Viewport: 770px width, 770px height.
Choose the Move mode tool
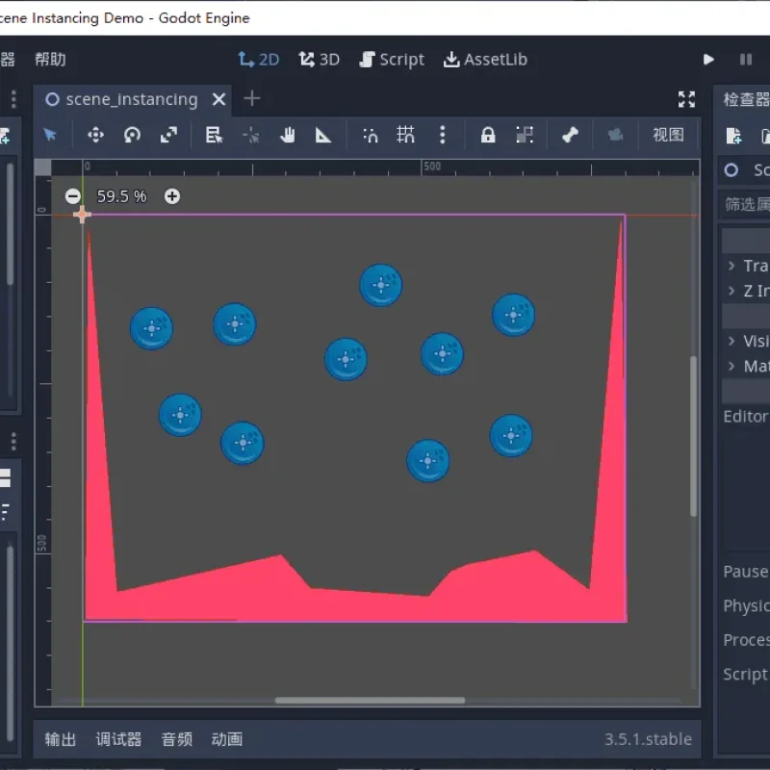point(95,135)
